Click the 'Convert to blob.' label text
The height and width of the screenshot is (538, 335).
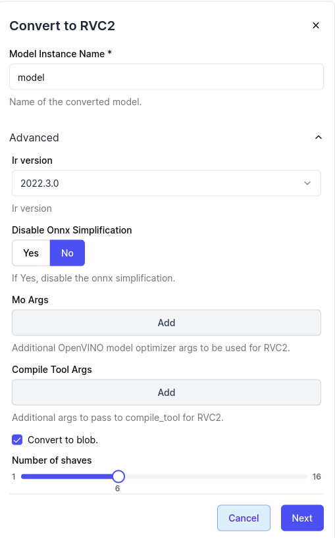pyautogui.click(x=63, y=440)
